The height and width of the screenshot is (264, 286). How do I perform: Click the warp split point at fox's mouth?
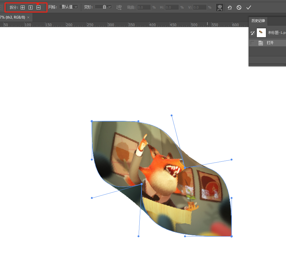185,167
